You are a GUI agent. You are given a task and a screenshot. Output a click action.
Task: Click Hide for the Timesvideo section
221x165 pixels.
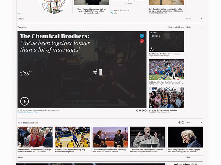[x=189, y=27]
